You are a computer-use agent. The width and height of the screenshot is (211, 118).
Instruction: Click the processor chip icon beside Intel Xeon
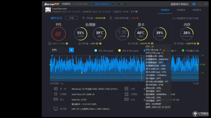(56, 94)
